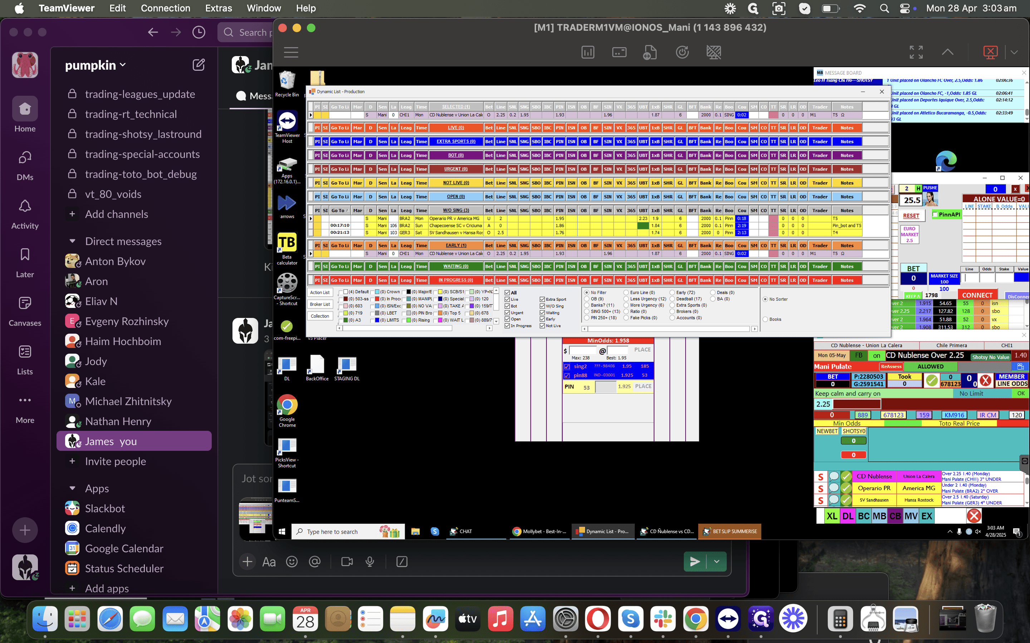Click the 503-ss dark red color swatch
Image resolution: width=1030 pixels, height=643 pixels.
pos(345,299)
